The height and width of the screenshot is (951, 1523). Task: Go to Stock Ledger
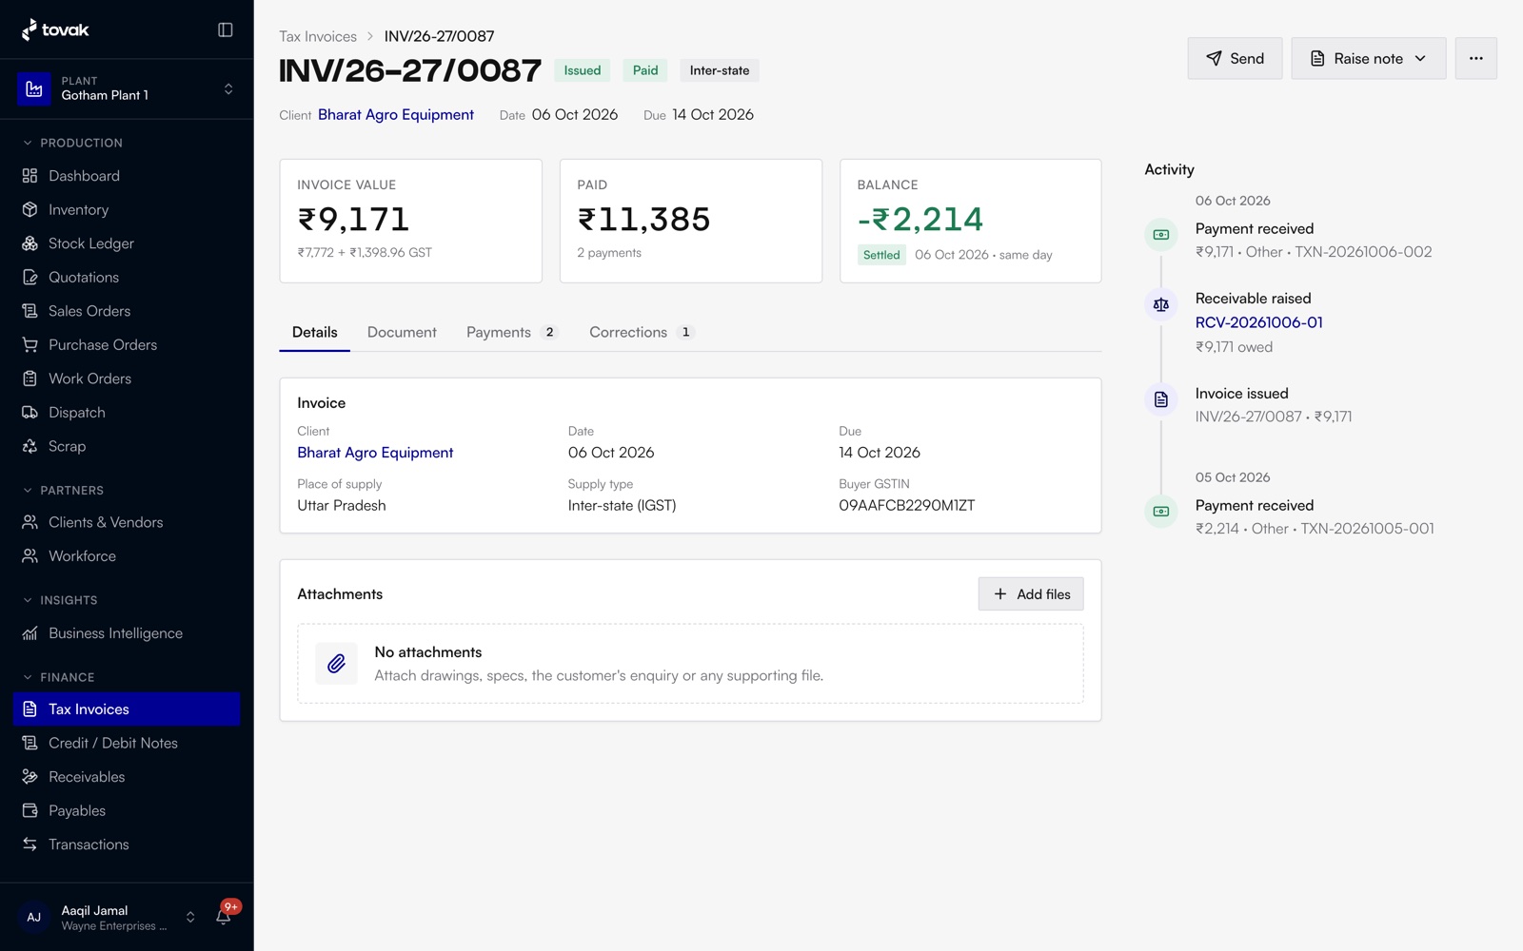127,243
